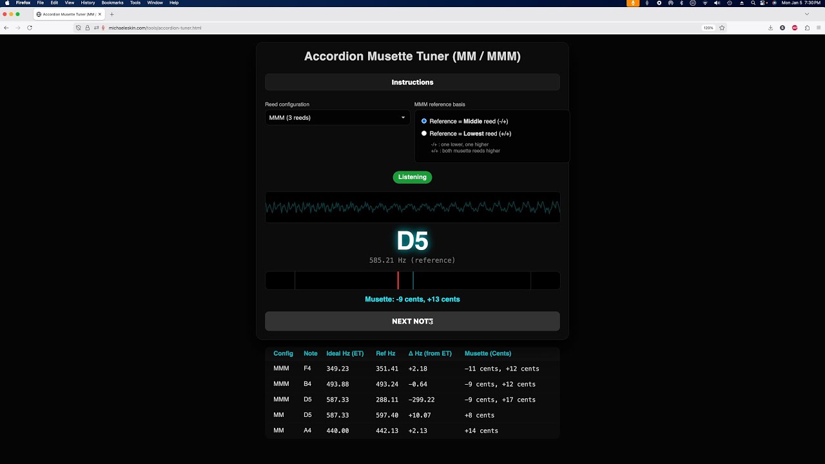Click the tuning needle meter bar

412,280
